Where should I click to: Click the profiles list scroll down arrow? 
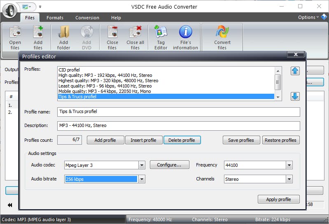[278, 97]
